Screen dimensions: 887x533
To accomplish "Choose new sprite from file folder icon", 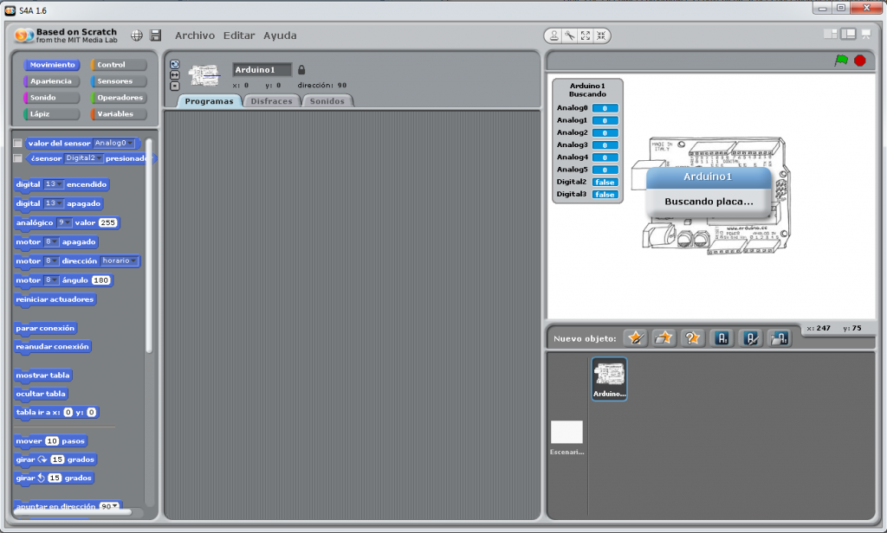I will click(x=664, y=338).
